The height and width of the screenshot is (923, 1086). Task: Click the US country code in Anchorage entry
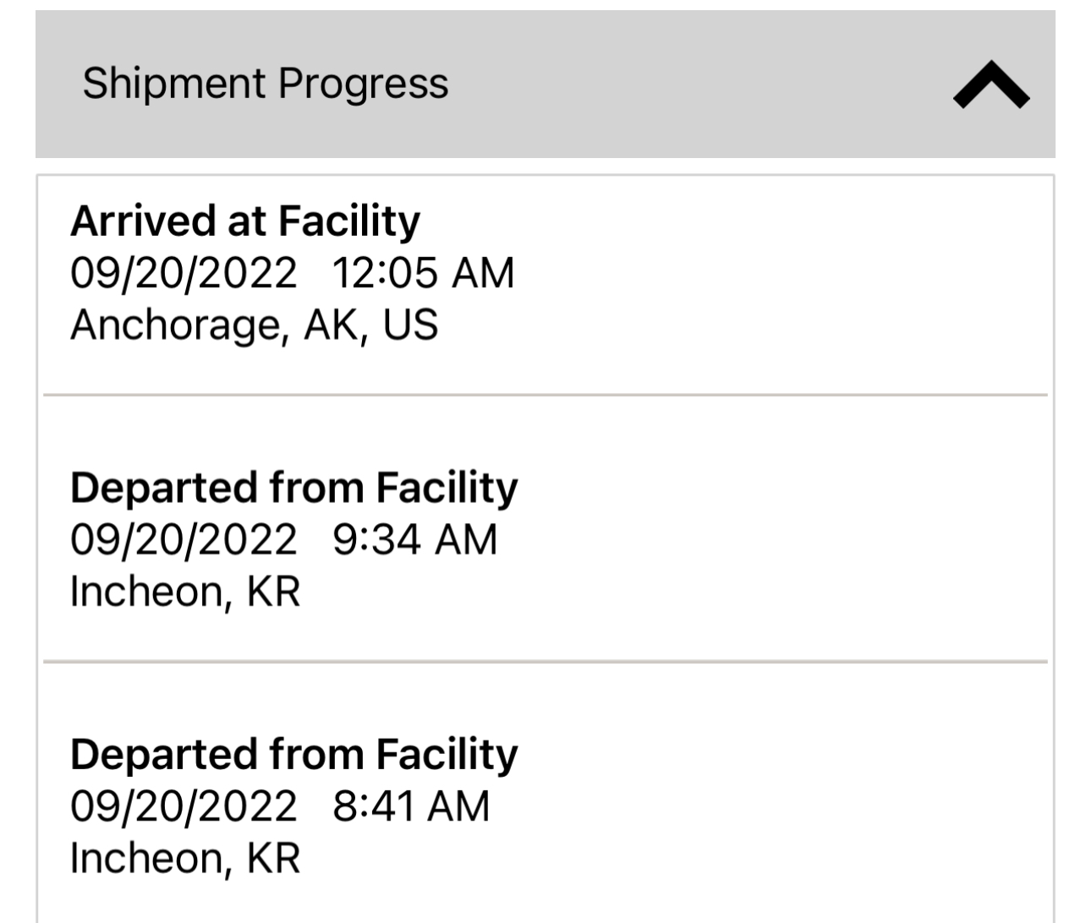point(411,325)
